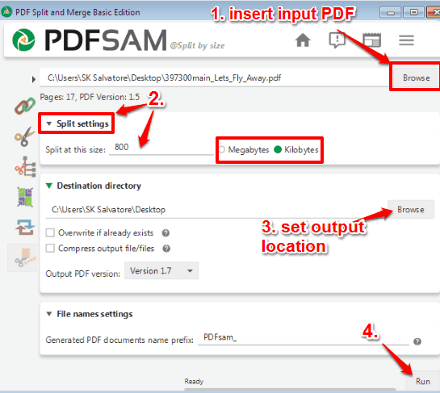Image resolution: width=440 pixels, height=393 pixels.
Task: Browse for the destination directory
Action: (x=411, y=210)
